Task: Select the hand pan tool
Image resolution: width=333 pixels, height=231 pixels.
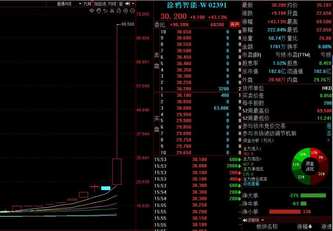Action: [98, 11]
